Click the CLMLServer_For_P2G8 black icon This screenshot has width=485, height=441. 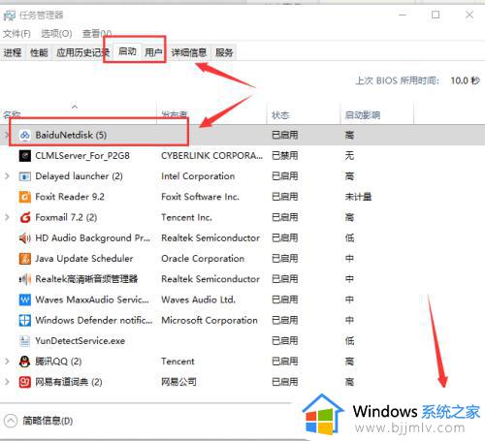pos(25,156)
